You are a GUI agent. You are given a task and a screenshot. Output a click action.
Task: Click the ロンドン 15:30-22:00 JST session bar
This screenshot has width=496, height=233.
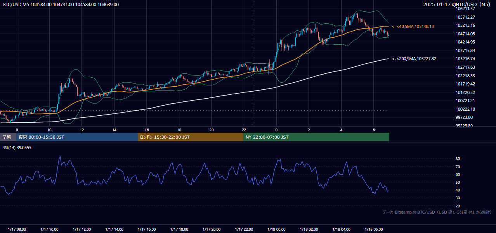190,137
